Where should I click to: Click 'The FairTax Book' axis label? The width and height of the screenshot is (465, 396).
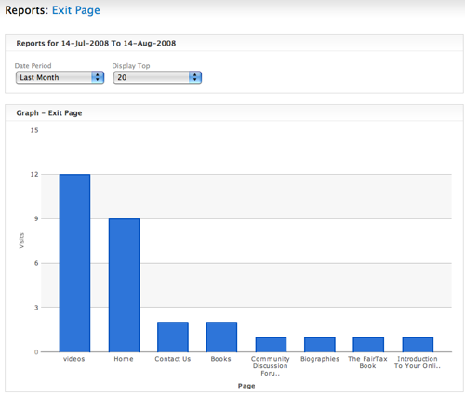click(367, 363)
